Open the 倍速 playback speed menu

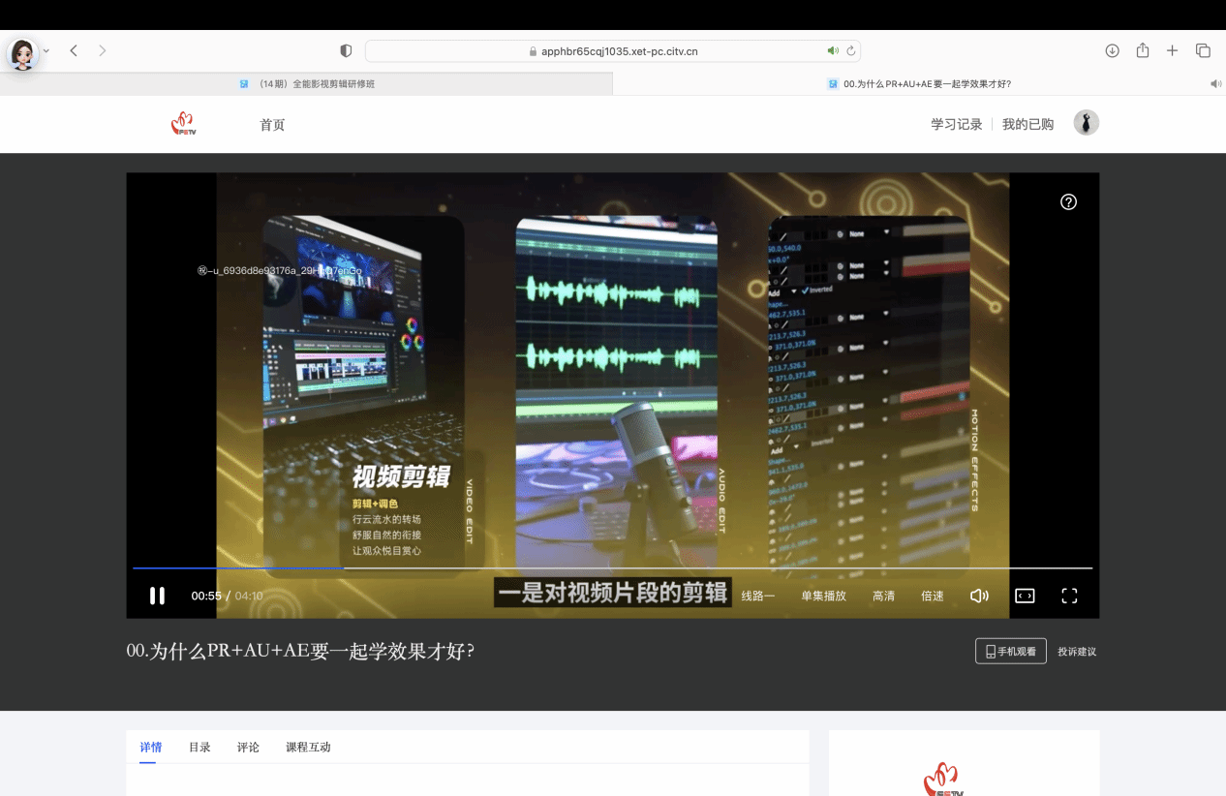point(932,596)
